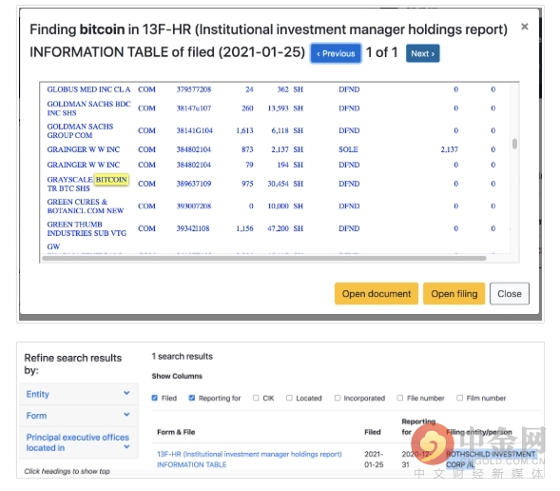Image resolution: width=560 pixels, height=491 pixels.
Task: Expand the Entity filter
Action: (x=79, y=394)
